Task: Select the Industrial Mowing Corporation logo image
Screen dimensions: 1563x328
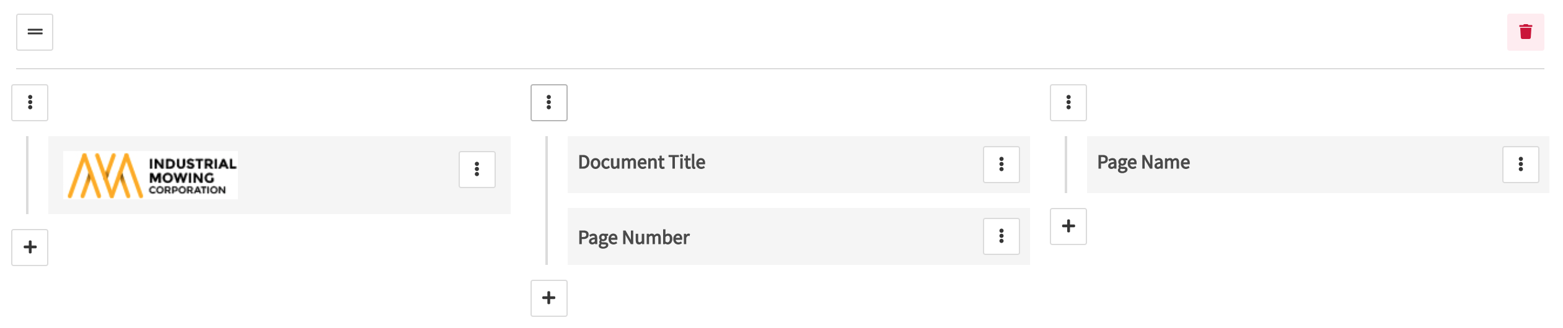Action: click(x=151, y=175)
